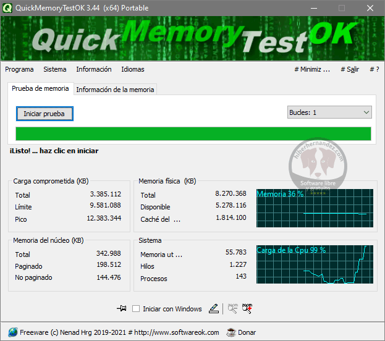
Task: Click the Memoria física total 8.270.368
Action: (x=231, y=193)
